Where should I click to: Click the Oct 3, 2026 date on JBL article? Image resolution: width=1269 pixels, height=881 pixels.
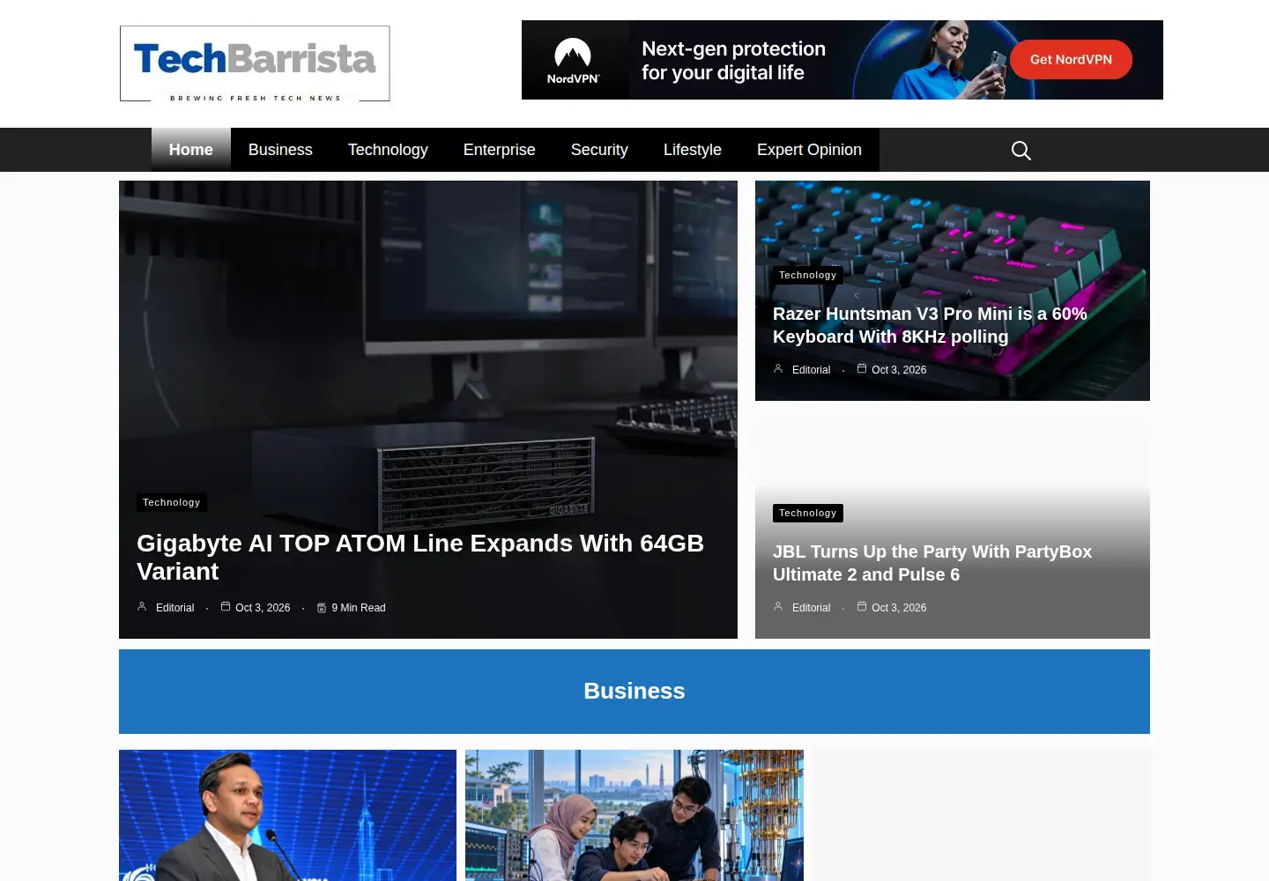pos(899,608)
